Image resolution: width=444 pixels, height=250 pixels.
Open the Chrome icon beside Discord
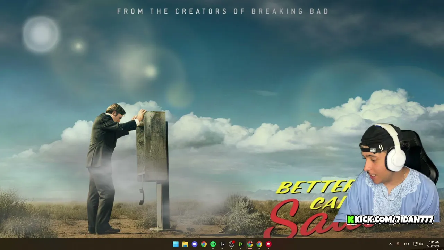pyautogui.click(x=204, y=244)
